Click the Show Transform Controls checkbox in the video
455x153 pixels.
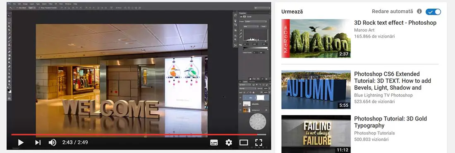39,8
